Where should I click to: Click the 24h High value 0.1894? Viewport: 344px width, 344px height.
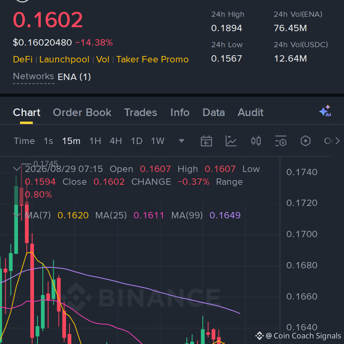point(227,28)
